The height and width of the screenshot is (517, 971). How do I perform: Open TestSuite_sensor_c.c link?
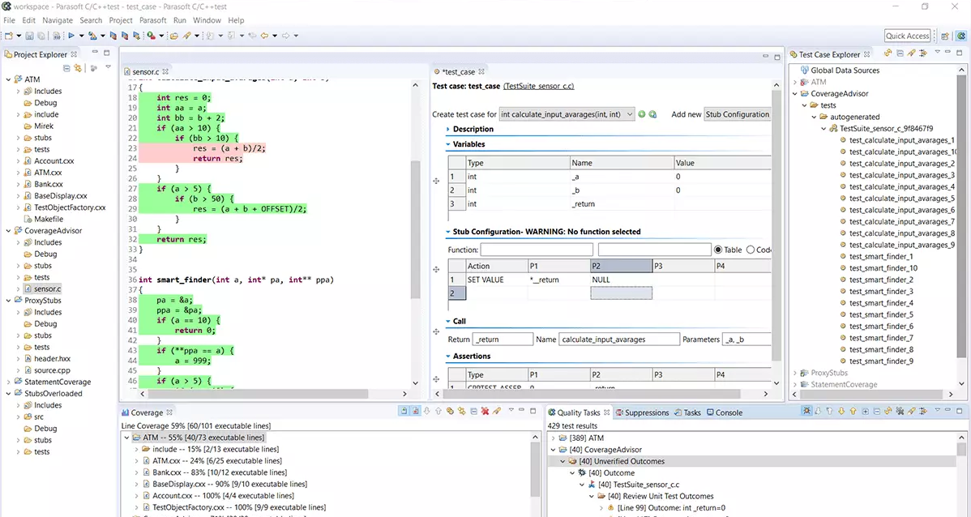[x=539, y=86]
